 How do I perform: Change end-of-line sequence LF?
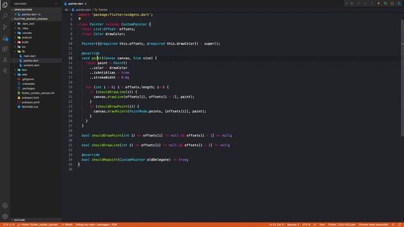click(x=314, y=224)
